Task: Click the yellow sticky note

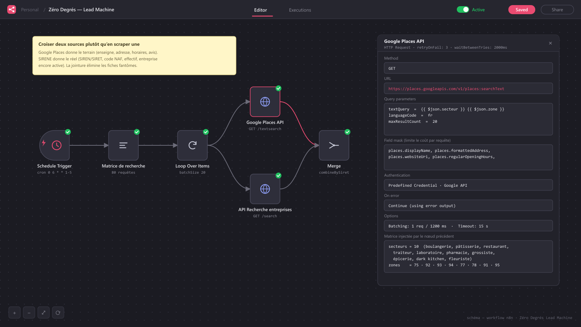Action: (134, 56)
